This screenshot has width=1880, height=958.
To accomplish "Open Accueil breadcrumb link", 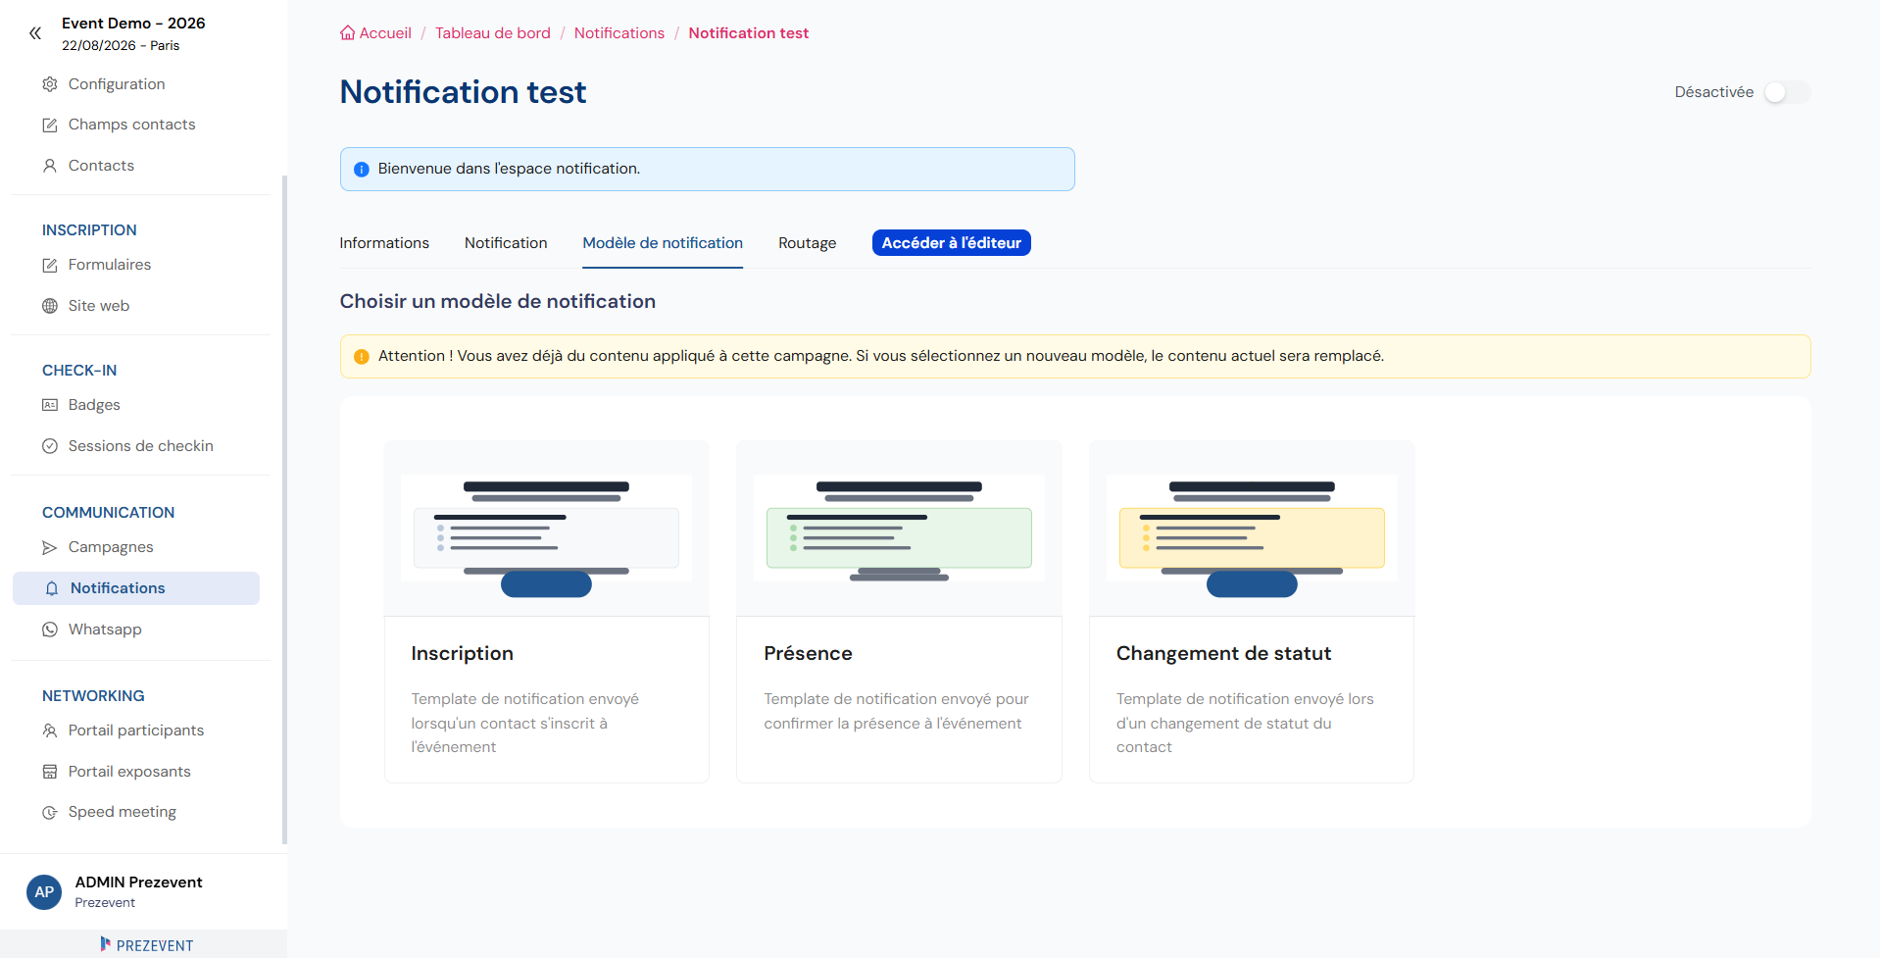I will pos(385,33).
